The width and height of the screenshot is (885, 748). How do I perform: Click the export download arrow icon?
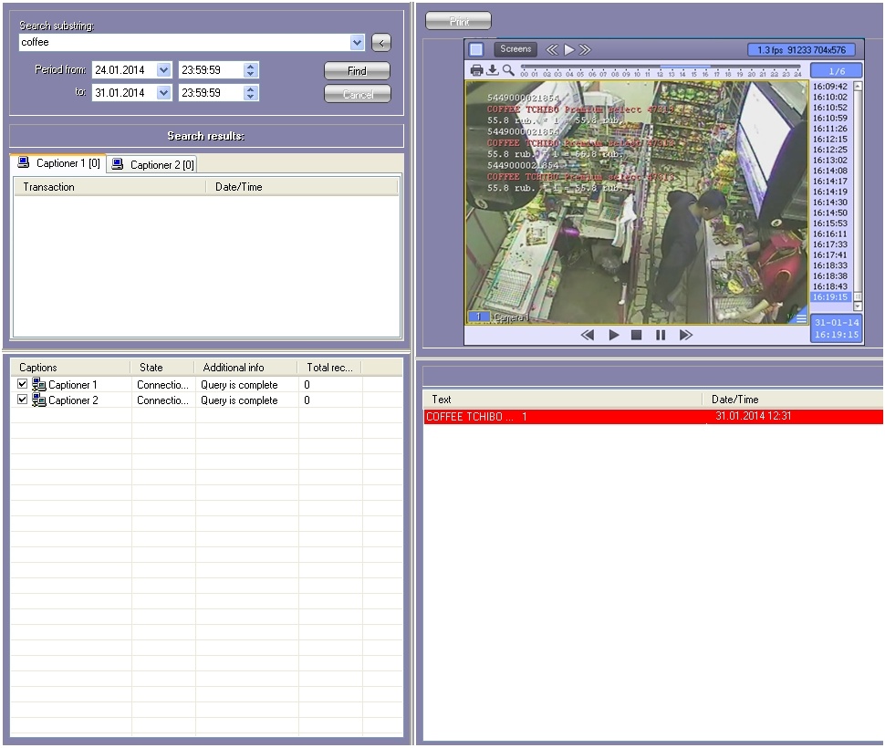tap(493, 70)
